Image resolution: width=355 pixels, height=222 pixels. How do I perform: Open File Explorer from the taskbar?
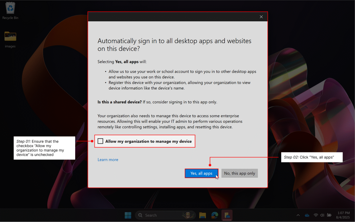point(202,215)
